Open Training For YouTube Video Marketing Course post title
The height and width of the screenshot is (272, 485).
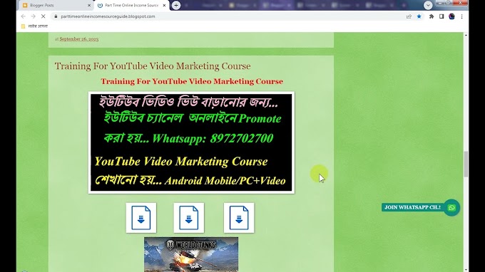[153, 66]
